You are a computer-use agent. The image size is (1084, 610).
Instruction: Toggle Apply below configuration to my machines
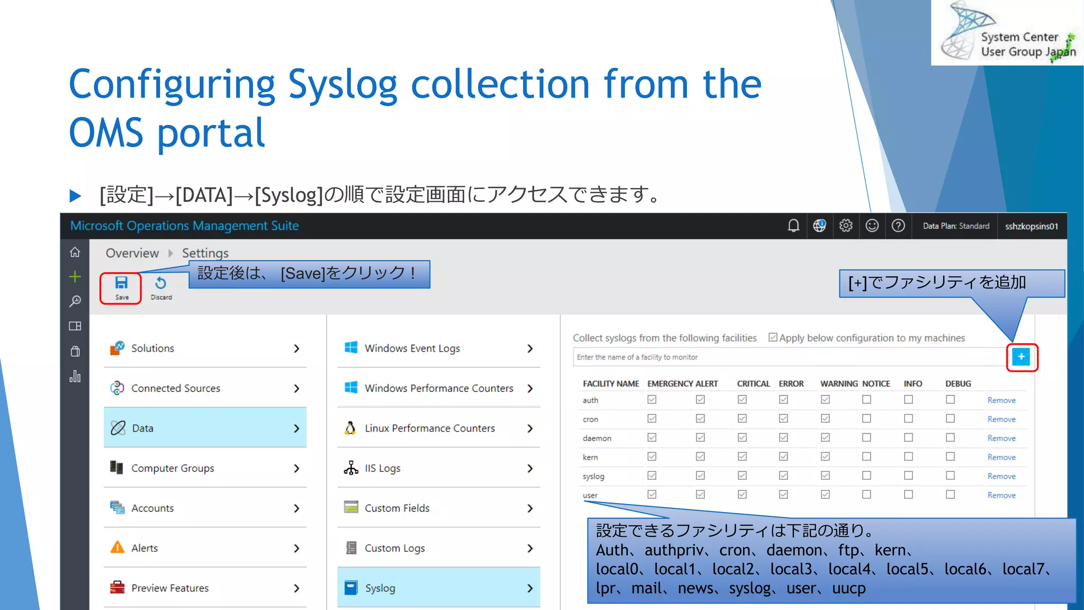(773, 337)
